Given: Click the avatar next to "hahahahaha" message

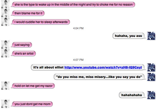Looking at the screenshot, I should 151,95.
